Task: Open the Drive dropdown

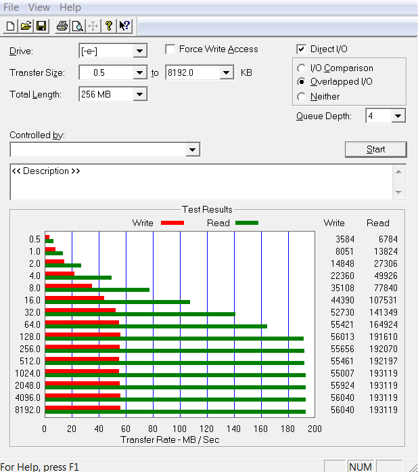Action: coord(140,51)
